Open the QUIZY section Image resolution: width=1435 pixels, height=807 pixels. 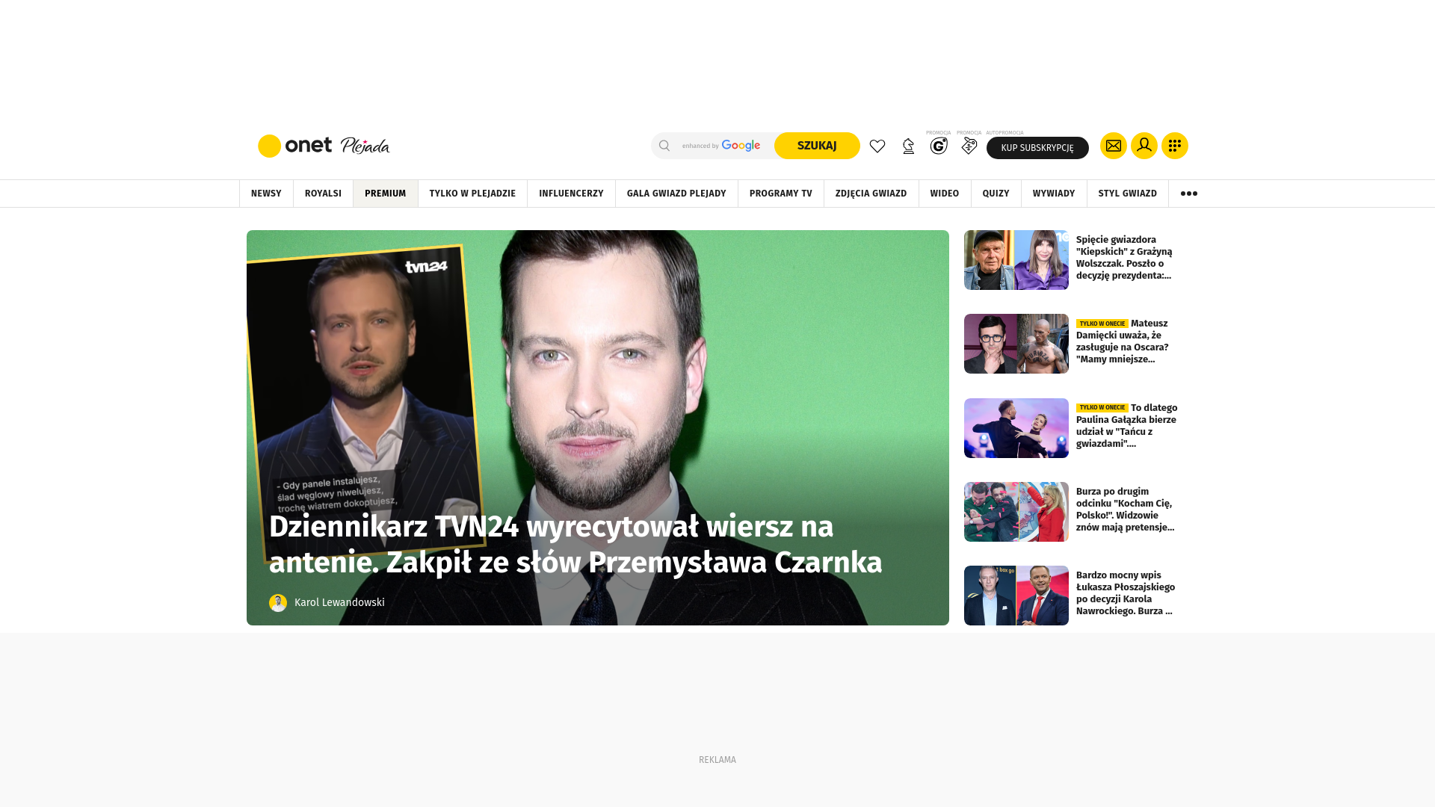pos(996,194)
